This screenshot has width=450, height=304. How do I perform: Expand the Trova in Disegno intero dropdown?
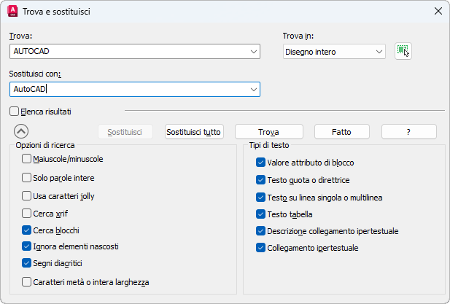pos(379,51)
